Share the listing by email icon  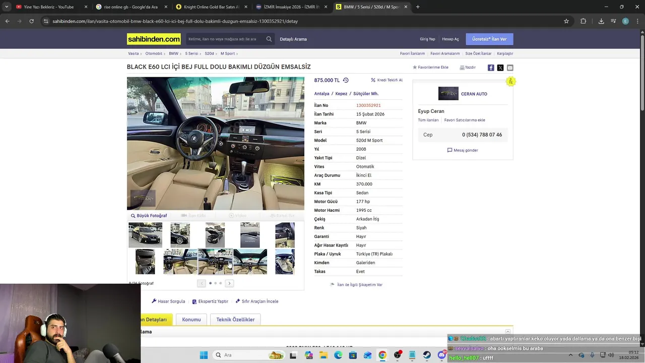(510, 68)
